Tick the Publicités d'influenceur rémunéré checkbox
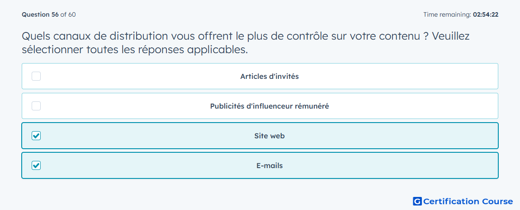This screenshot has height=210, width=520. point(36,106)
